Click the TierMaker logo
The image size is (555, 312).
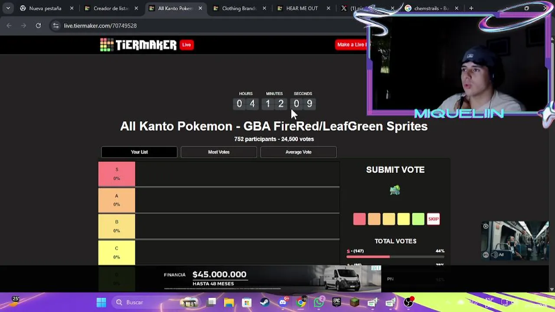[x=138, y=45]
